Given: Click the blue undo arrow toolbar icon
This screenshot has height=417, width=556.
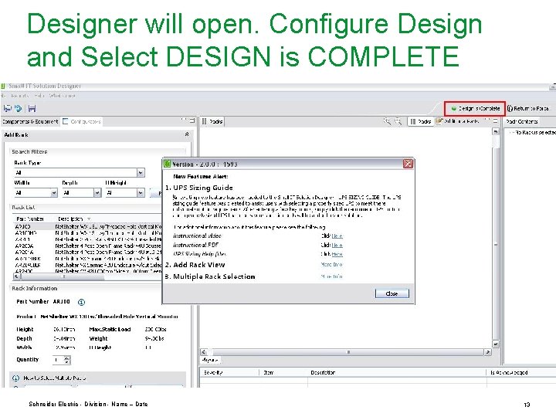Looking at the screenshot, I should [x=19, y=109].
